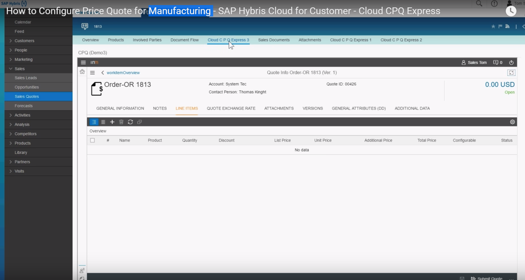Expand the People menu group
Image resolution: width=525 pixels, height=280 pixels.
[x=11, y=50]
